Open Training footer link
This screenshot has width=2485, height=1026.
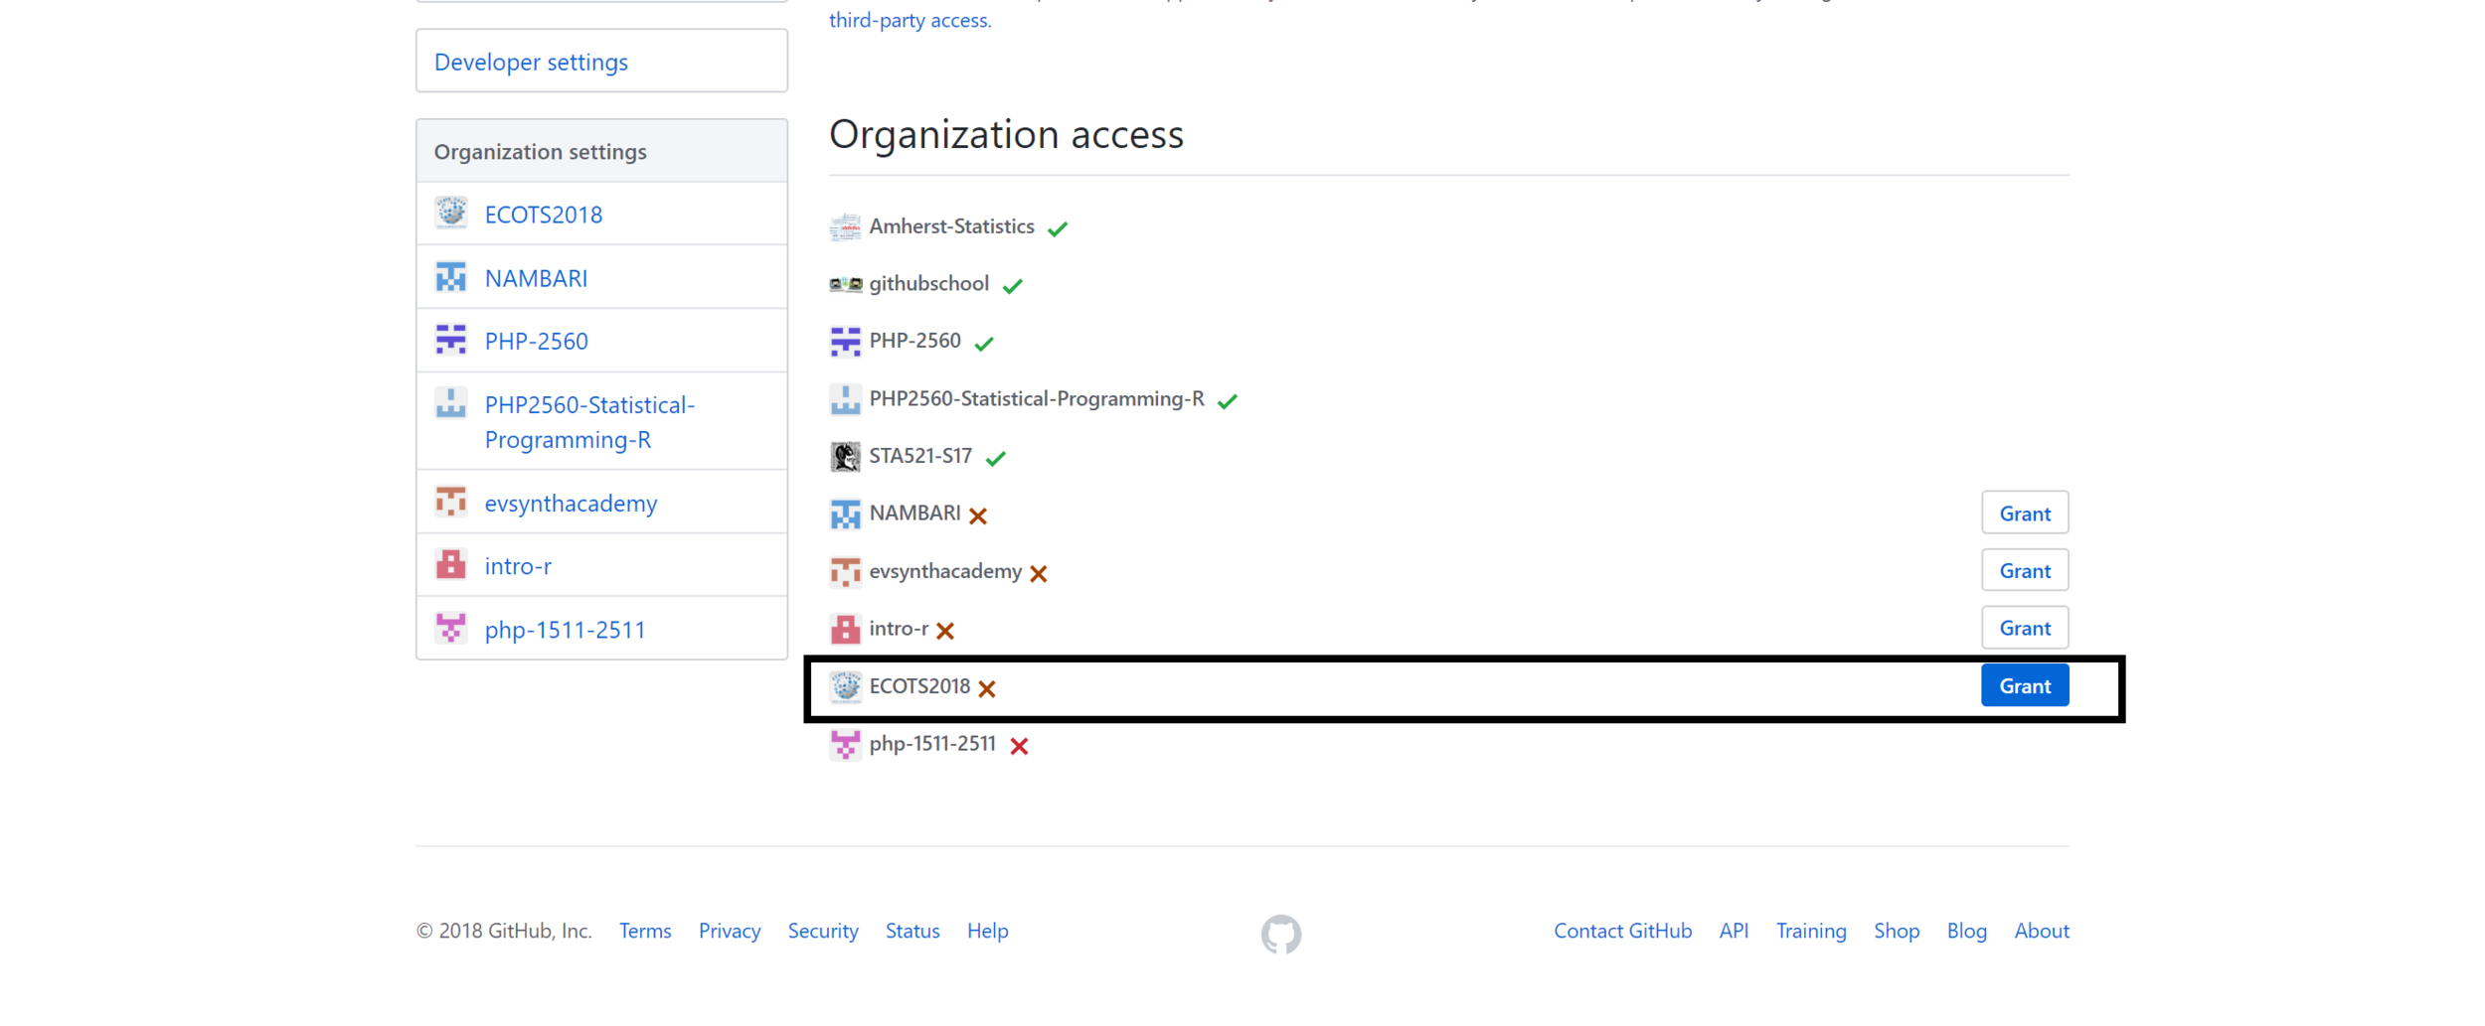click(x=1810, y=932)
